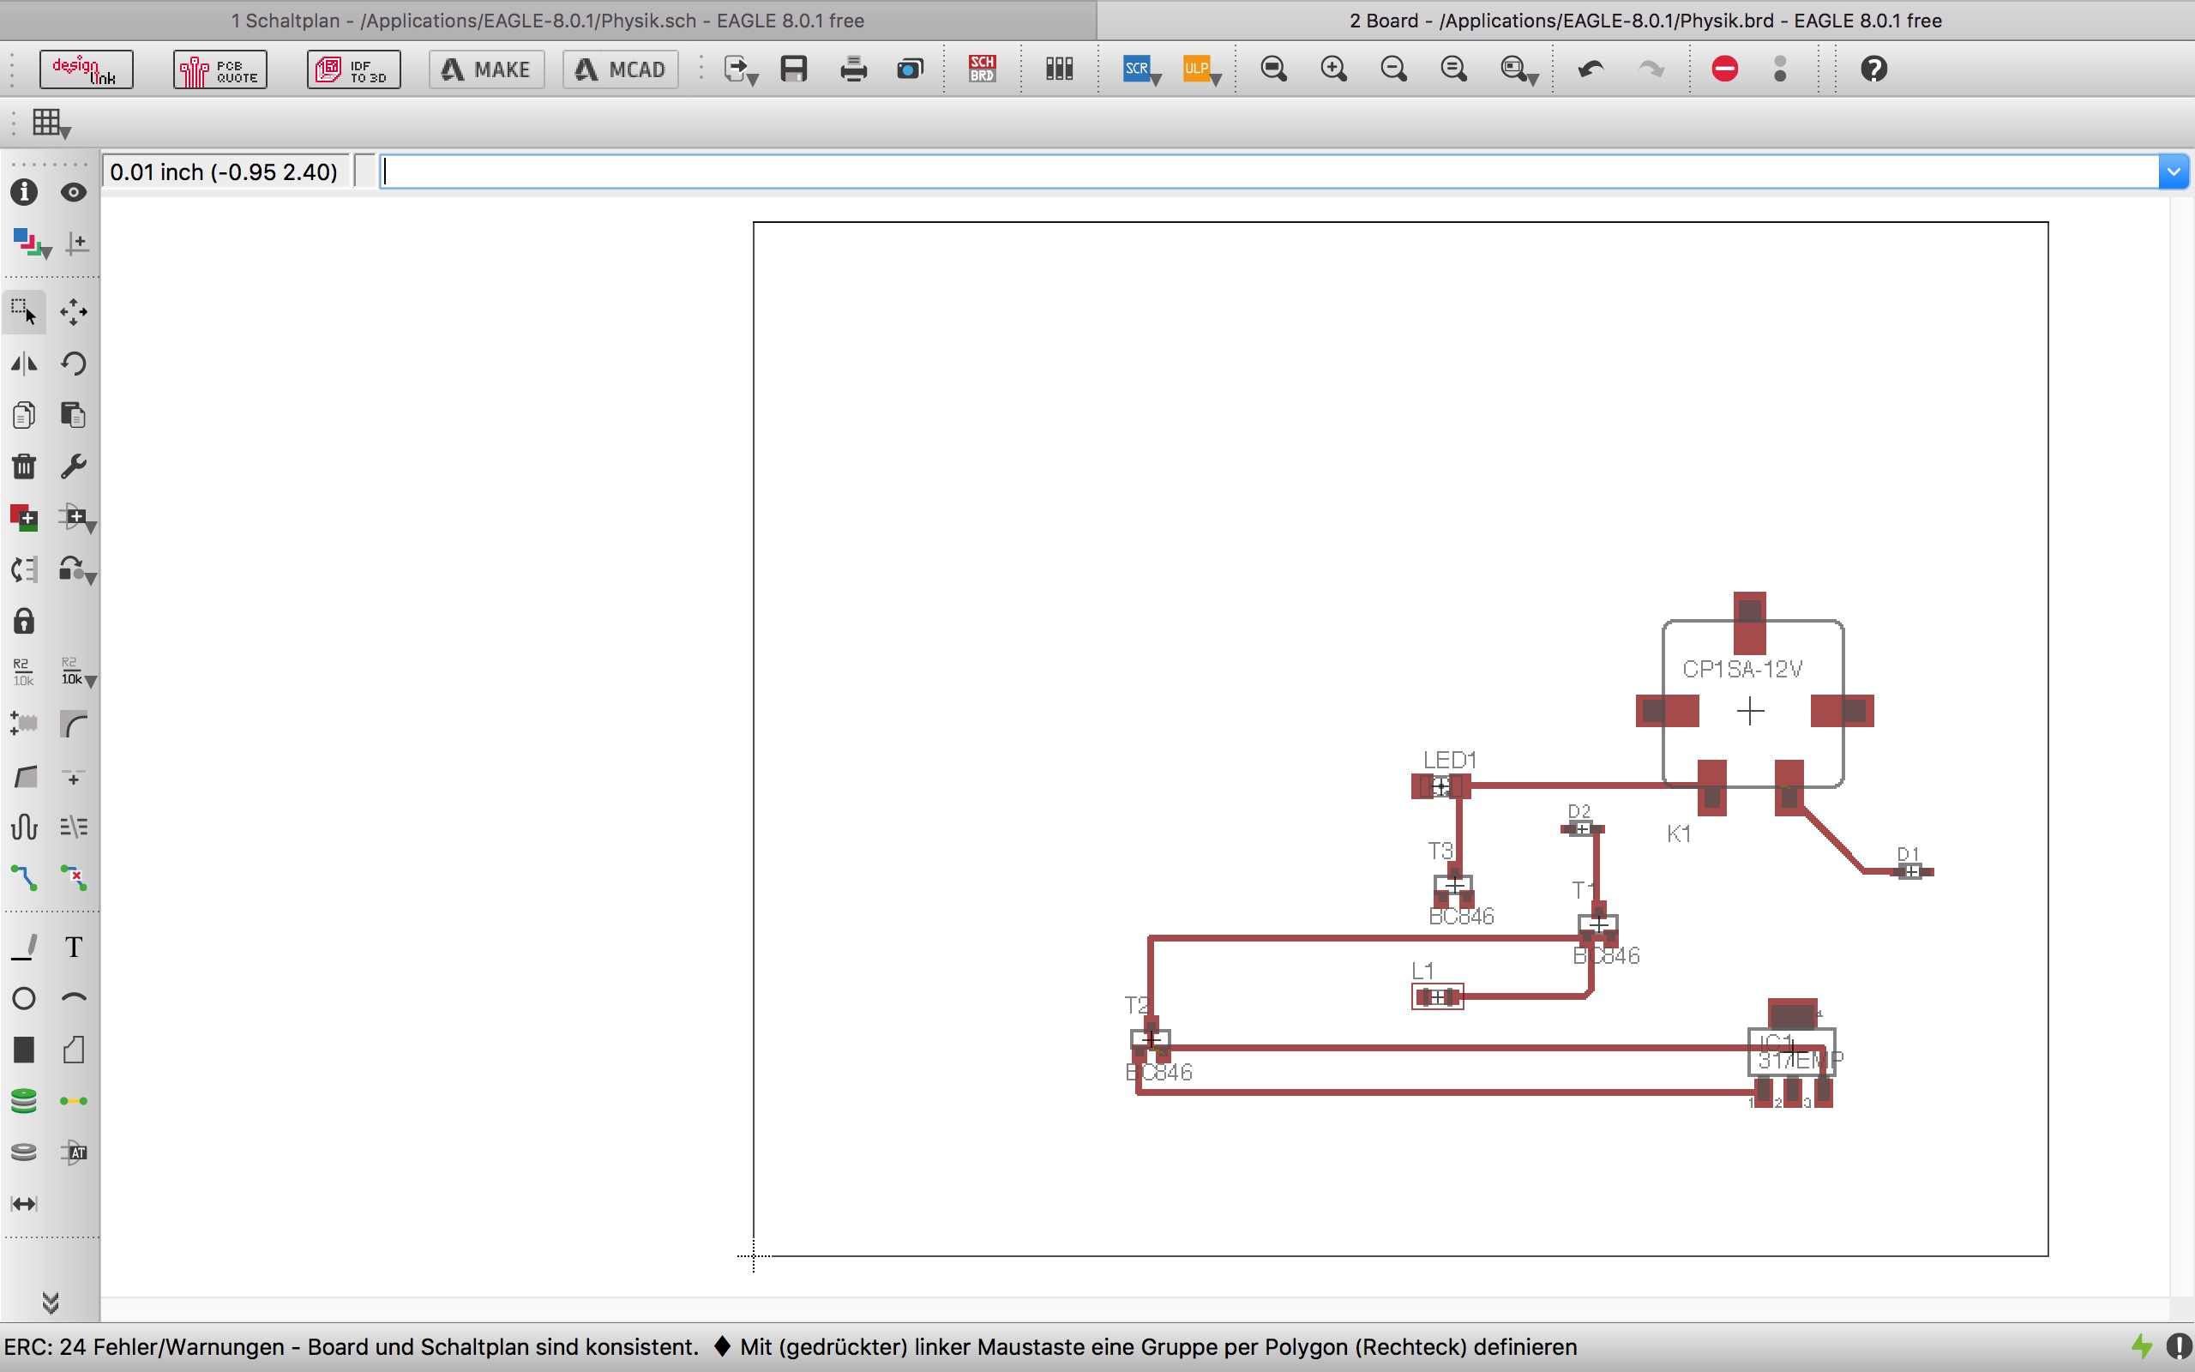The image size is (2195, 1372).
Task: Zoom out of the board
Action: pyautogui.click(x=1393, y=69)
